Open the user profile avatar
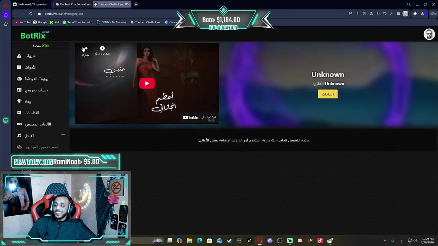438x246 pixels. (x=429, y=34)
